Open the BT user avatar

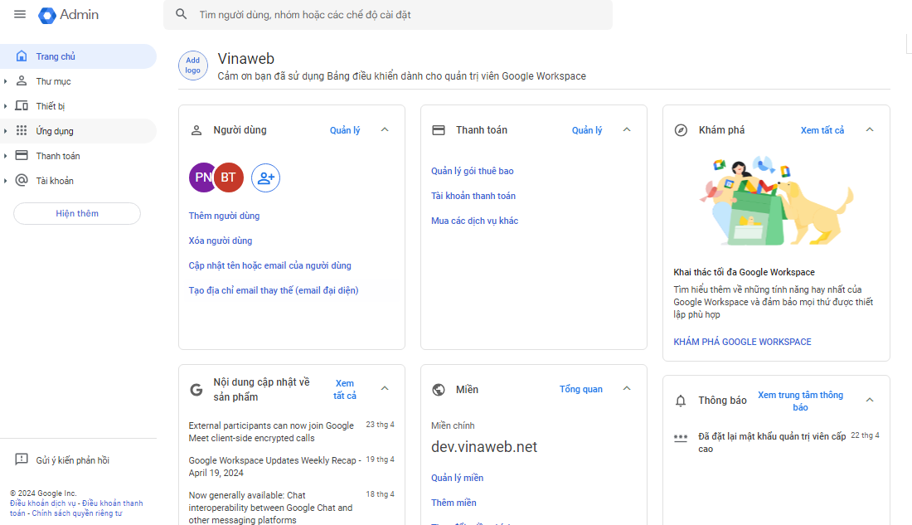(229, 177)
